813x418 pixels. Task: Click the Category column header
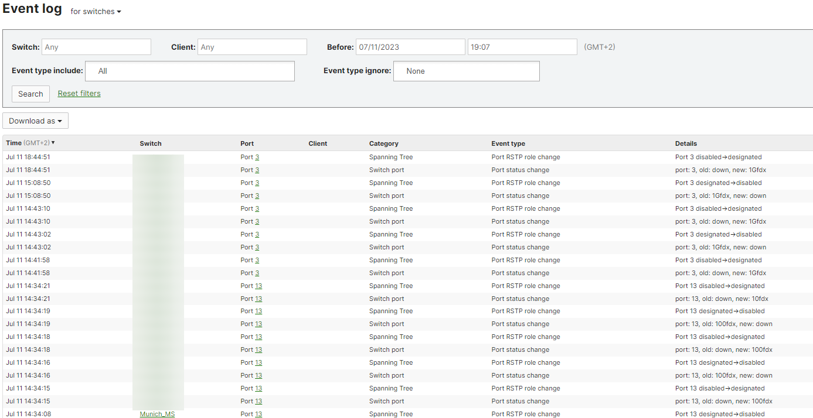384,143
